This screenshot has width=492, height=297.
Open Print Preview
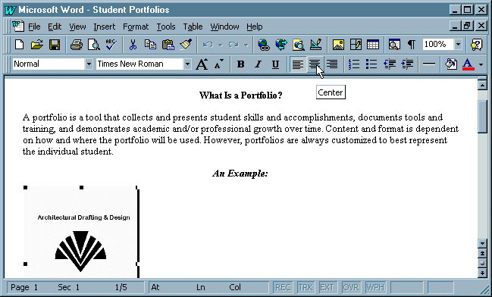[x=93, y=45]
